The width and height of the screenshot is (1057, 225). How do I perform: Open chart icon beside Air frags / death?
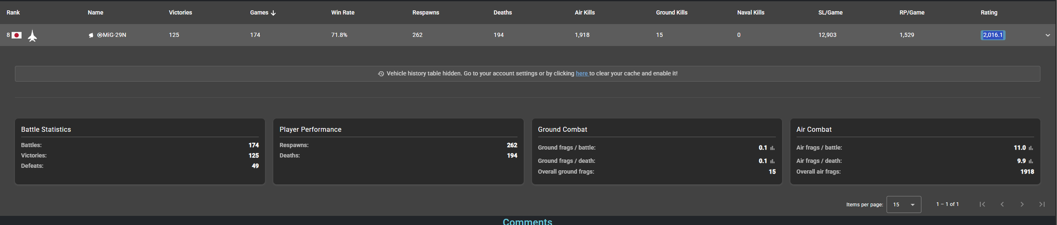(x=1031, y=161)
